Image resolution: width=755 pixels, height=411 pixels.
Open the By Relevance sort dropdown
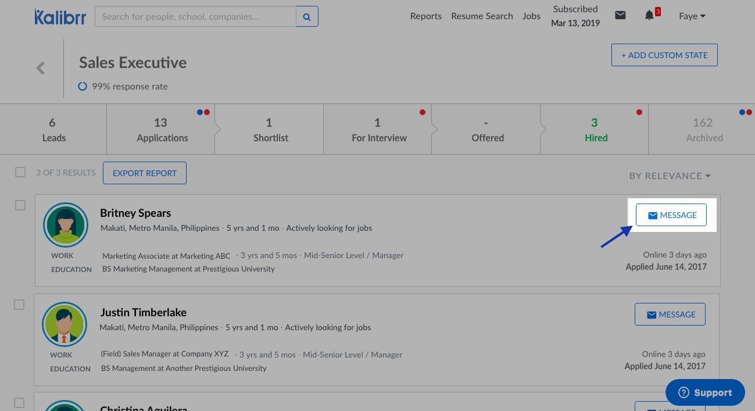(x=670, y=176)
